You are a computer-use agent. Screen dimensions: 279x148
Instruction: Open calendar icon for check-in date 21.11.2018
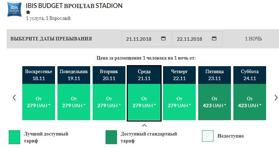[163, 39]
